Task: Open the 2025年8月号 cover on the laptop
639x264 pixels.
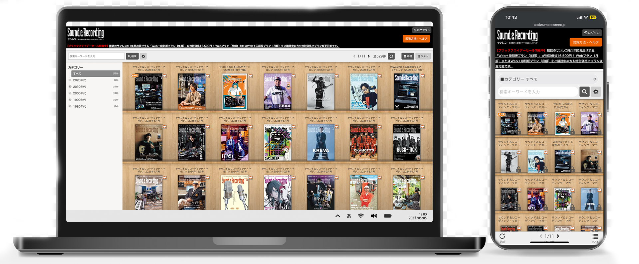Action: pyautogui.click(x=149, y=143)
